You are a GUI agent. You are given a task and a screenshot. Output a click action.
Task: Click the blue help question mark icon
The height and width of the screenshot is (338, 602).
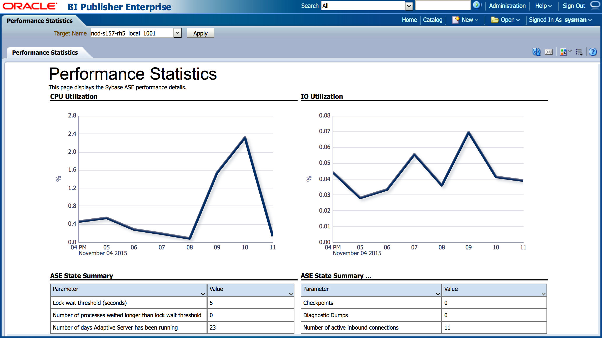(593, 52)
